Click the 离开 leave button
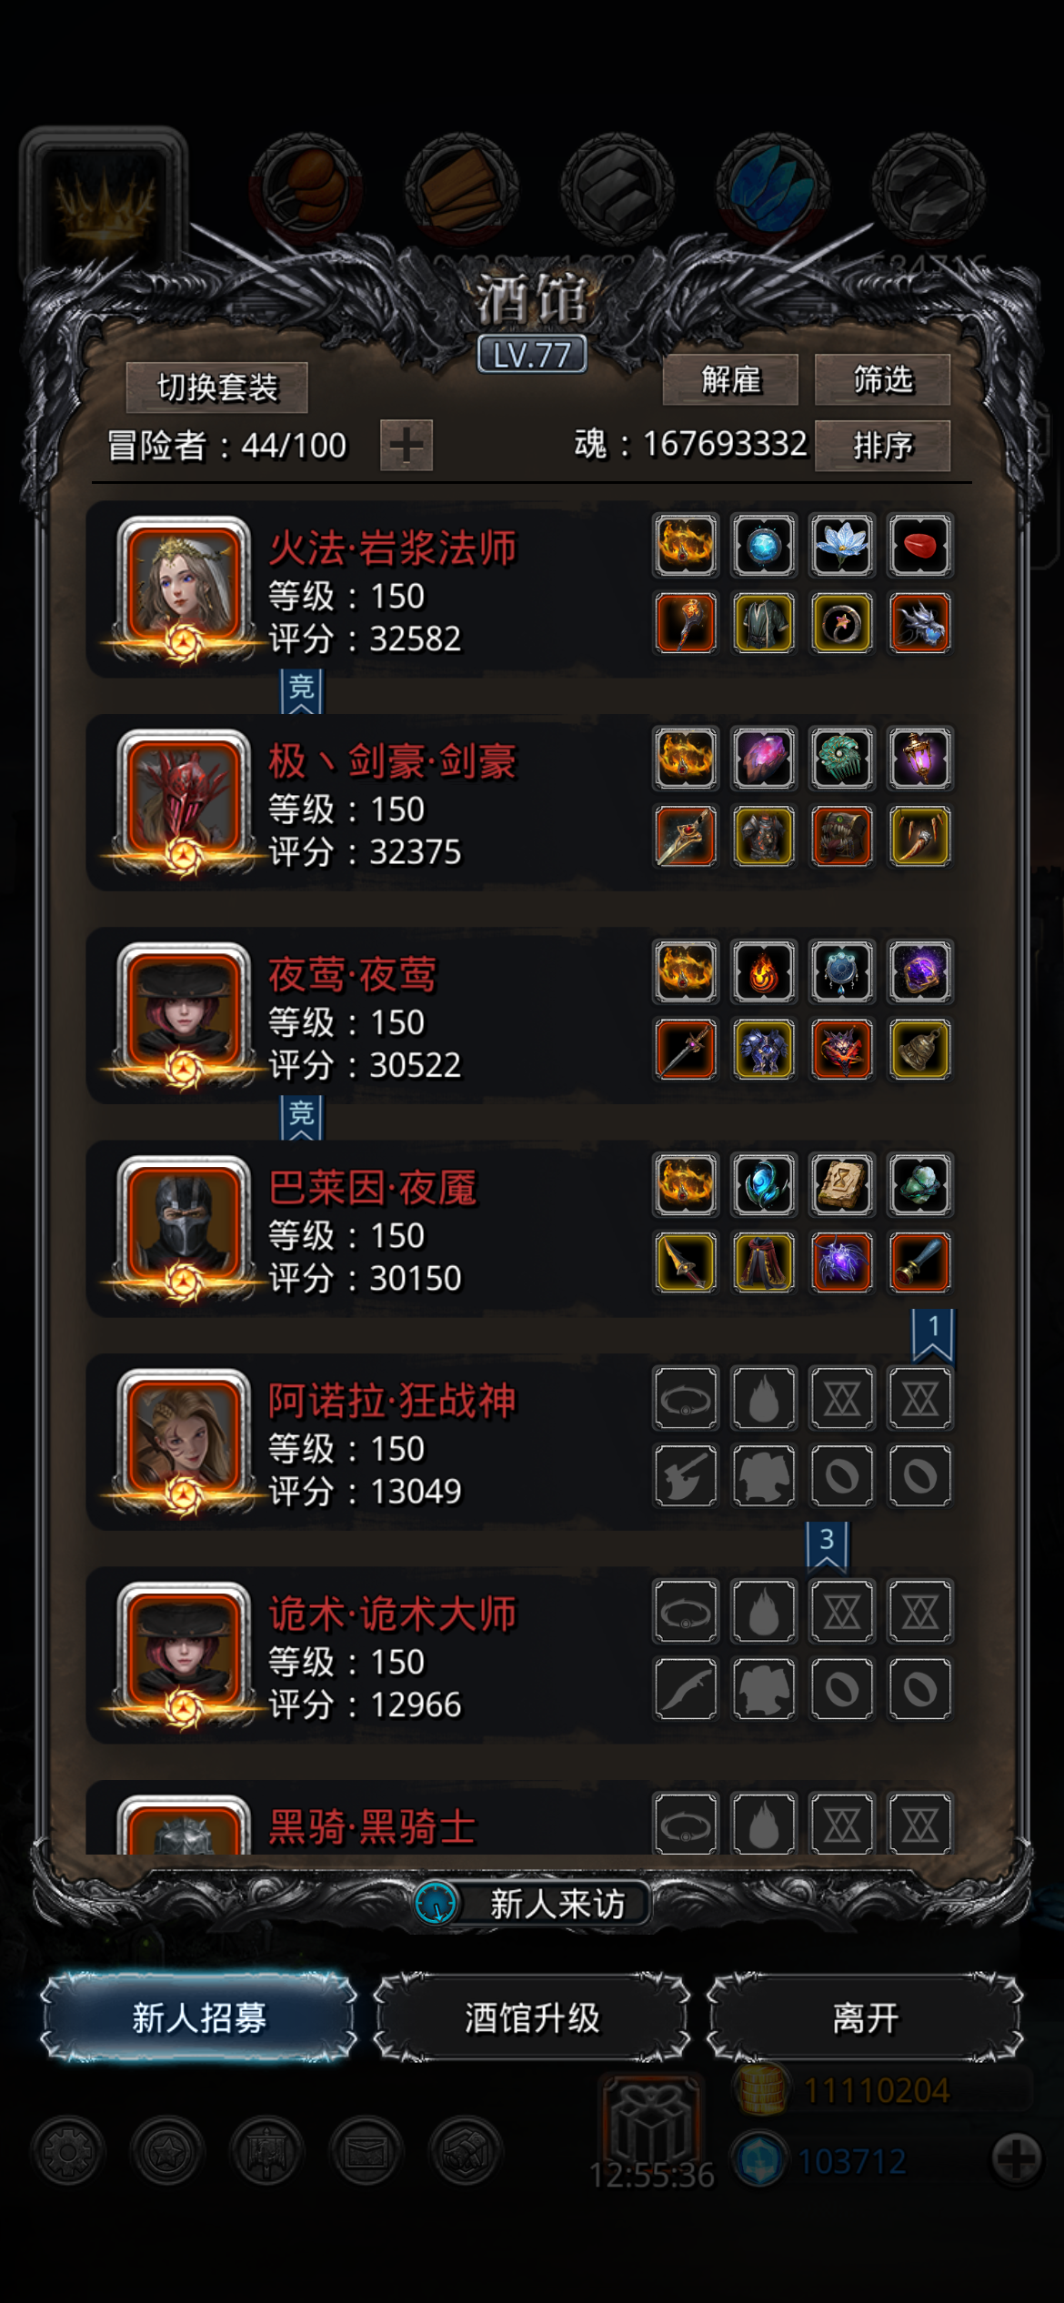 (865, 2017)
